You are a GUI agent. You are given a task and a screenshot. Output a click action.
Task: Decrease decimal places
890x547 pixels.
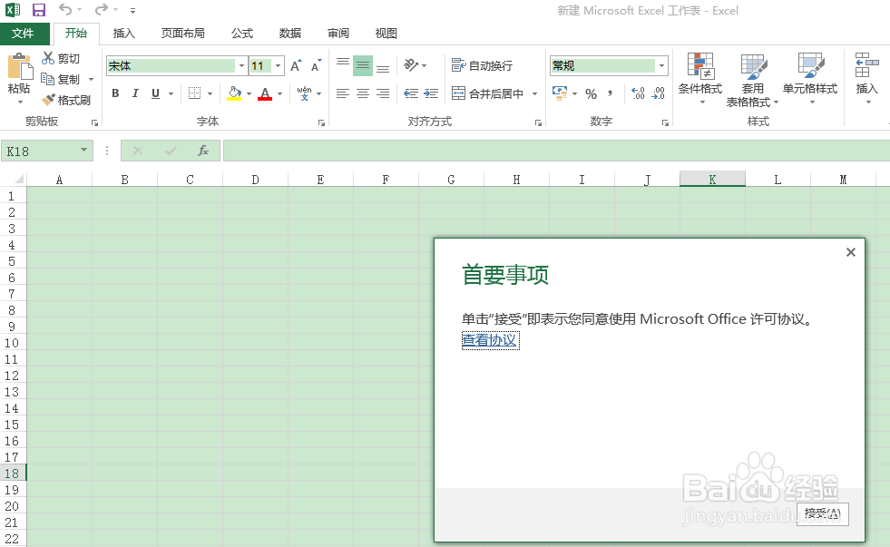pos(659,93)
